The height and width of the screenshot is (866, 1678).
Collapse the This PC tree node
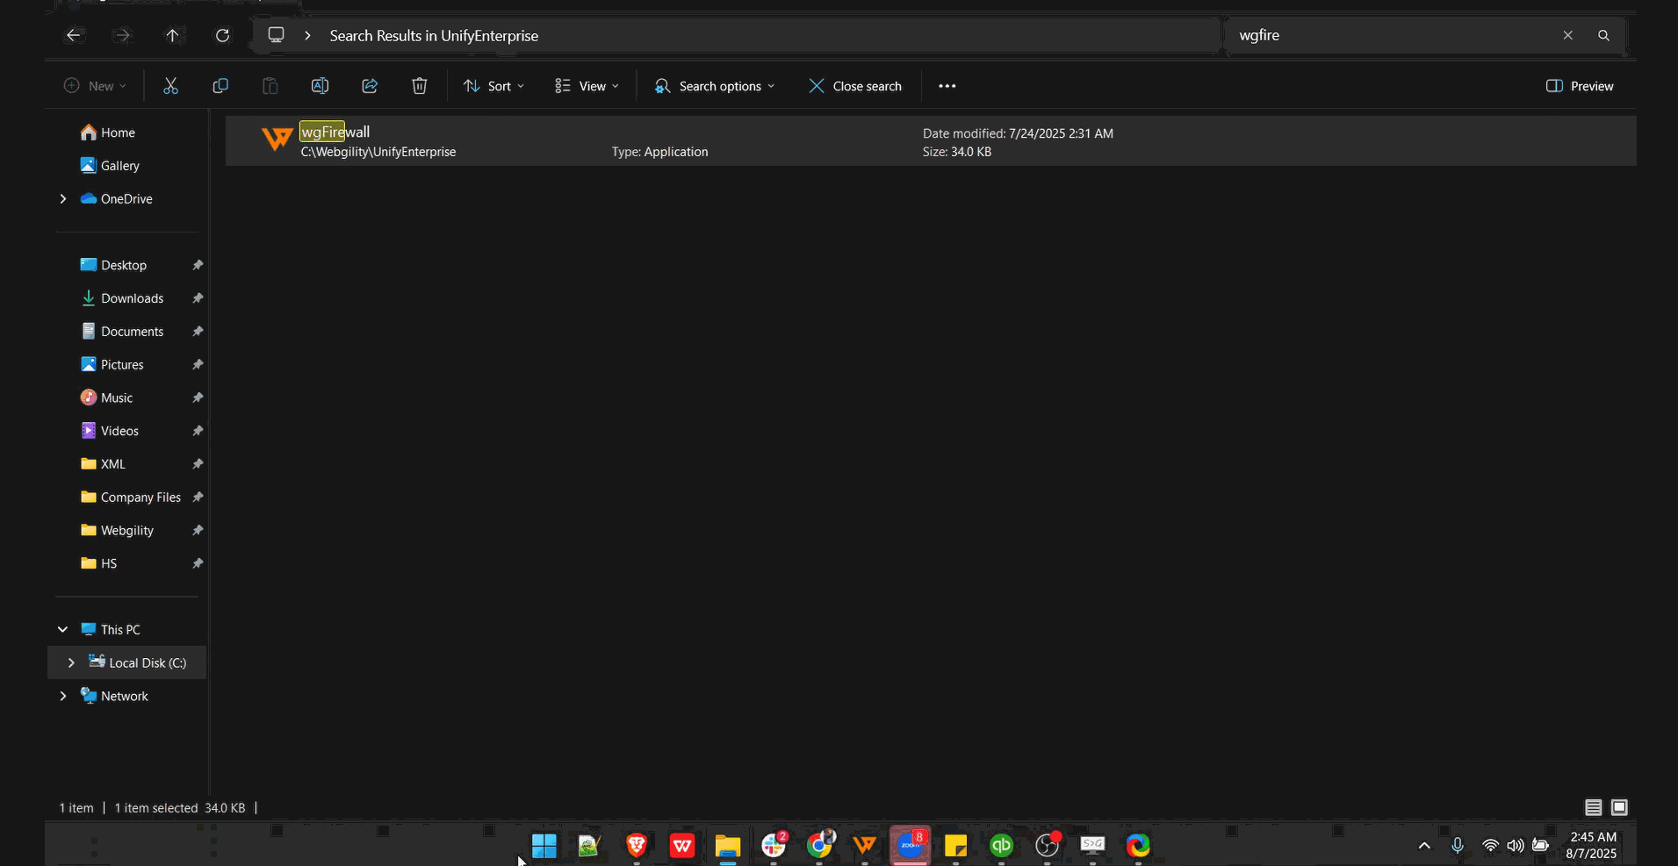point(62,630)
